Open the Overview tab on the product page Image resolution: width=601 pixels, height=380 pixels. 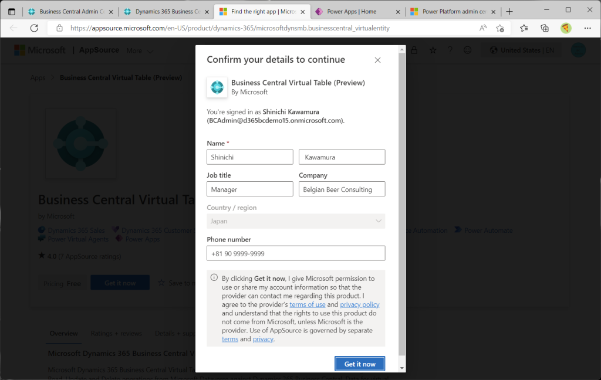(x=63, y=333)
